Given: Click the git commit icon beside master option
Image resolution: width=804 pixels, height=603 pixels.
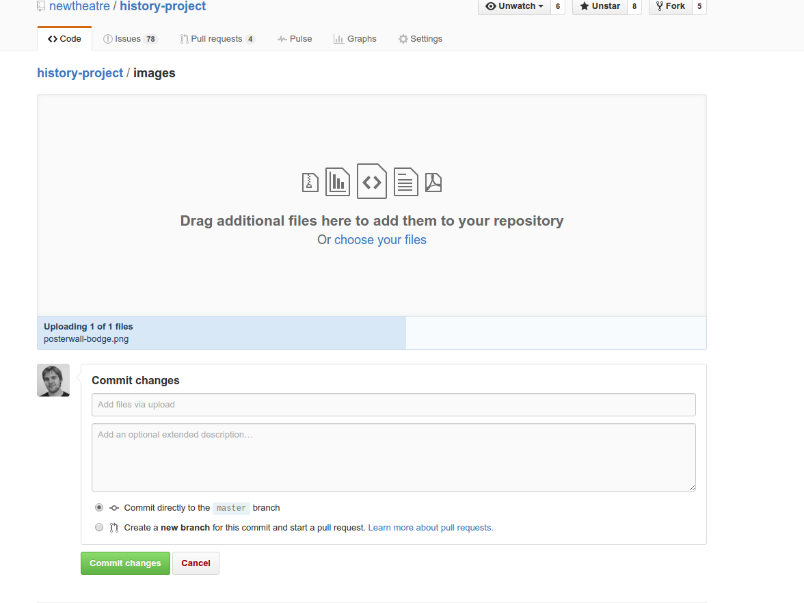Looking at the screenshot, I should click(x=114, y=507).
